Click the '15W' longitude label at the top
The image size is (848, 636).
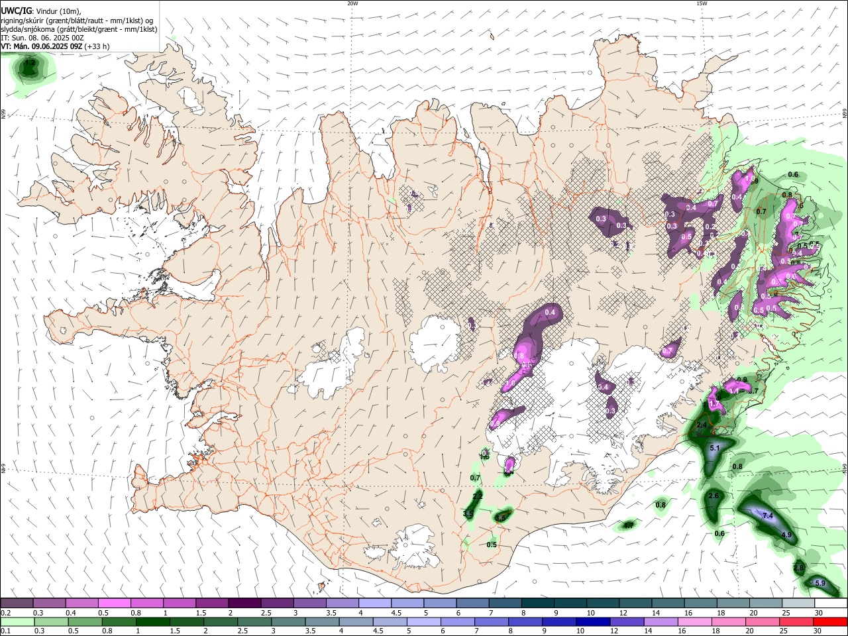click(x=702, y=3)
